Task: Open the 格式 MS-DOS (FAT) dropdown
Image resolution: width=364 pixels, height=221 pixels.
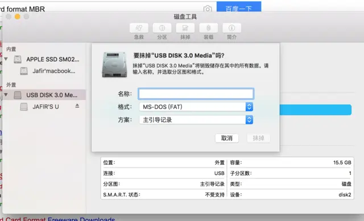Action: click(196, 107)
